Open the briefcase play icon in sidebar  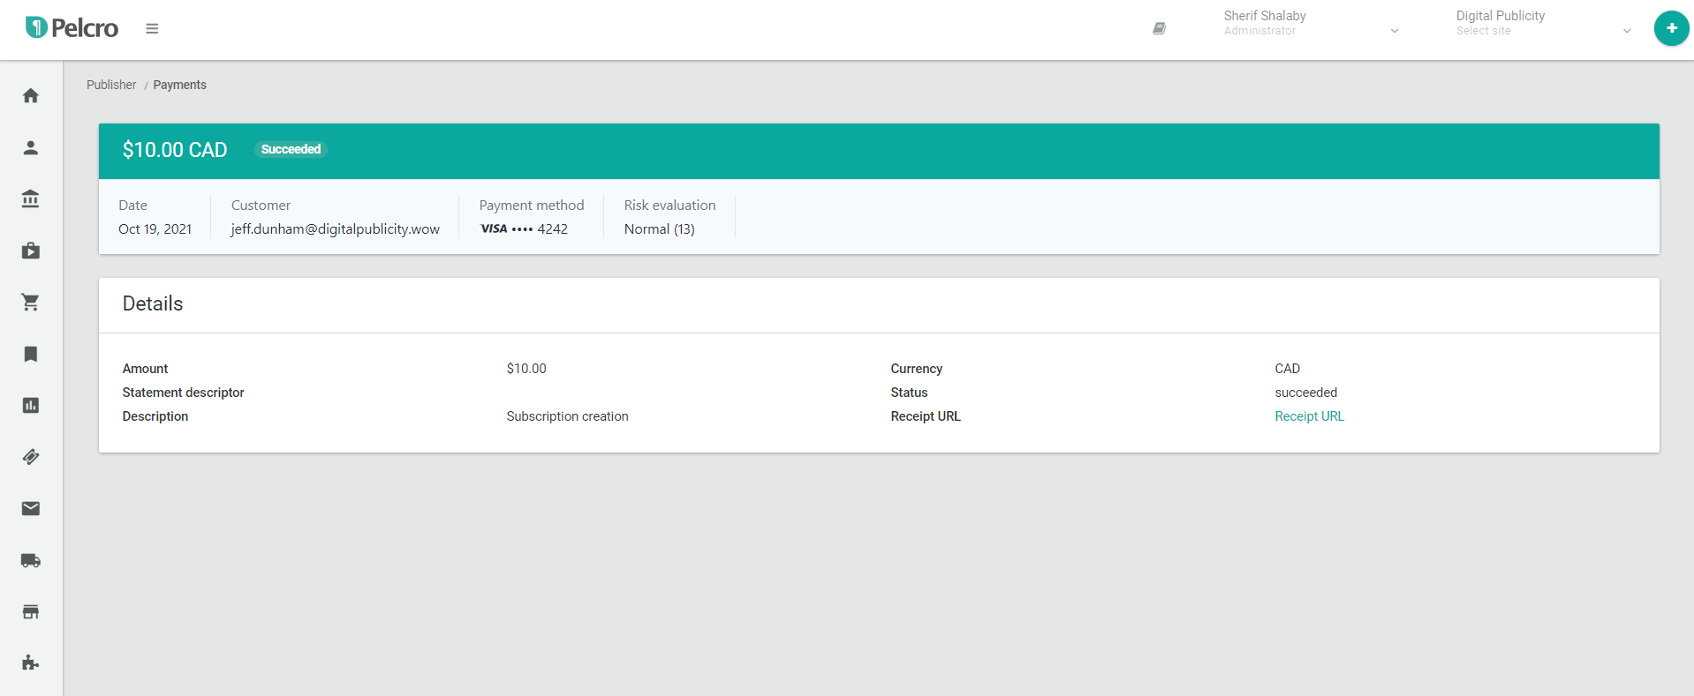(31, 251)
